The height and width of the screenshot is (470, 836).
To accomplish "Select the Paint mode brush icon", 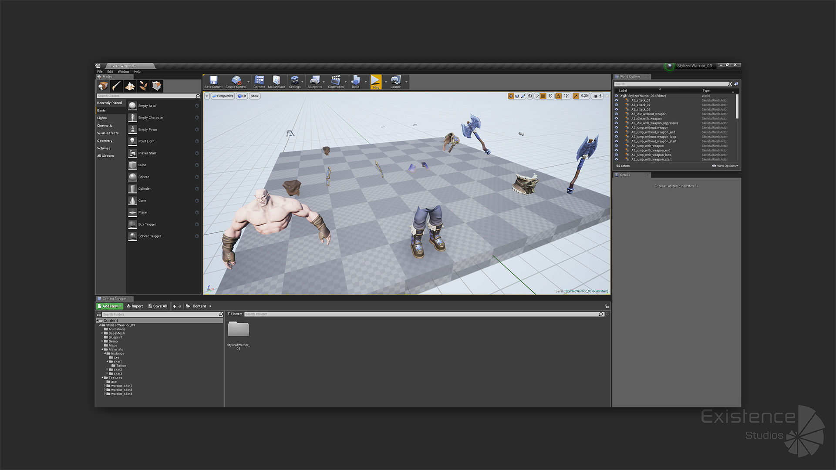I will tap(116, 86).
